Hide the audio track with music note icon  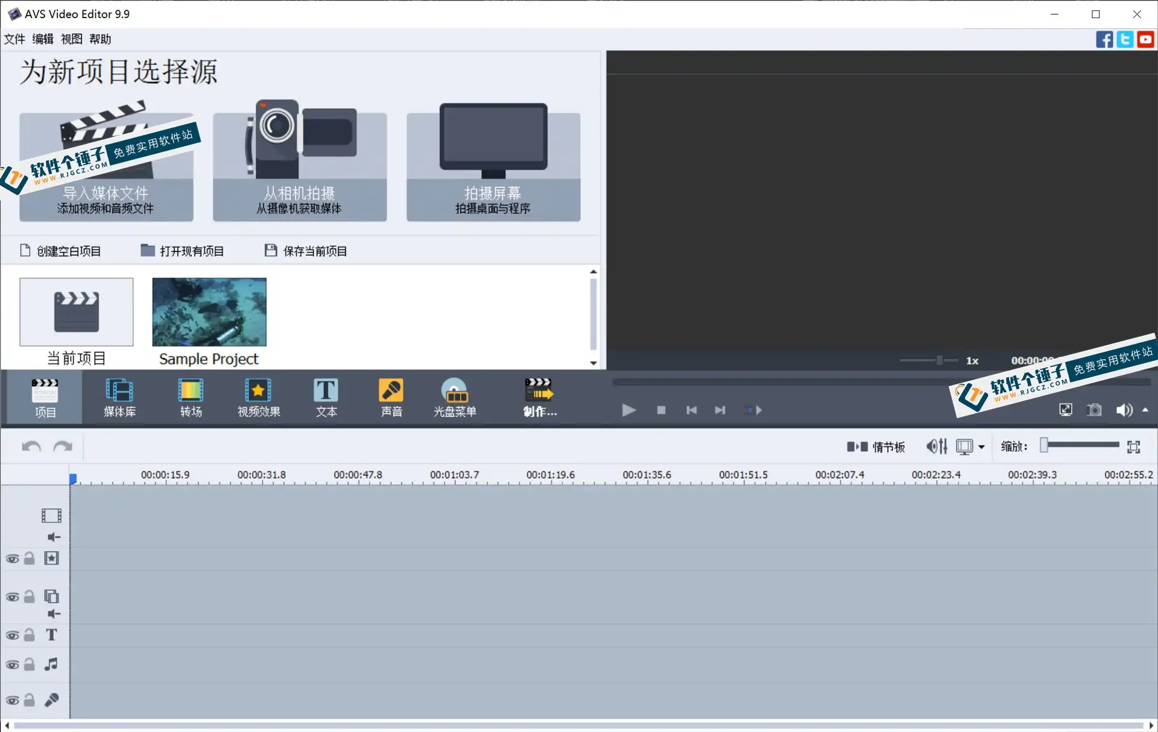[12, 665]
